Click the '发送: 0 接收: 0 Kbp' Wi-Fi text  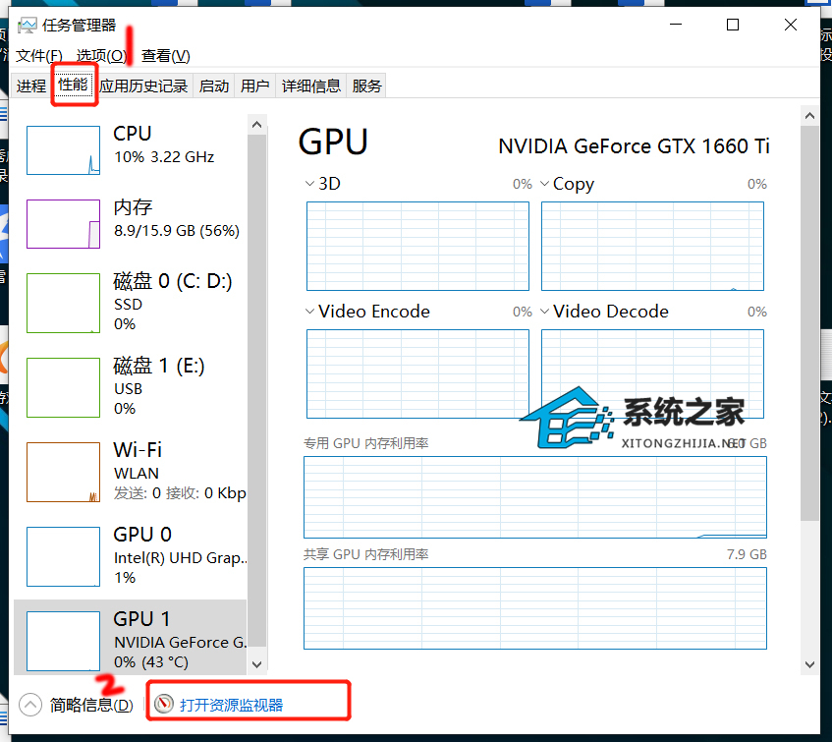180,493
